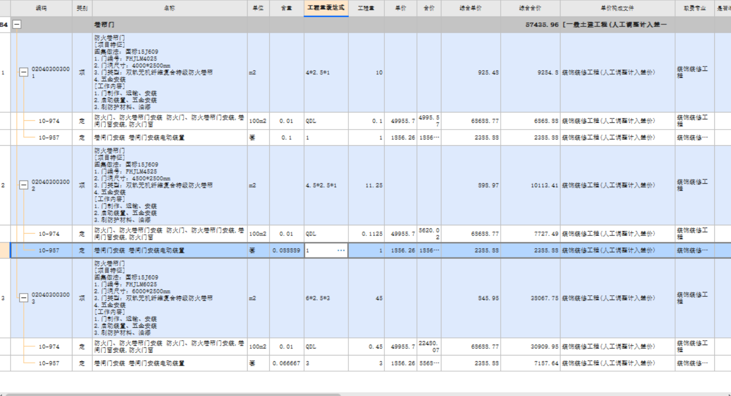The height and width of the screenshot is (396, 731).
Task: Select unit price cell 925.48
Action: point(471,73)
